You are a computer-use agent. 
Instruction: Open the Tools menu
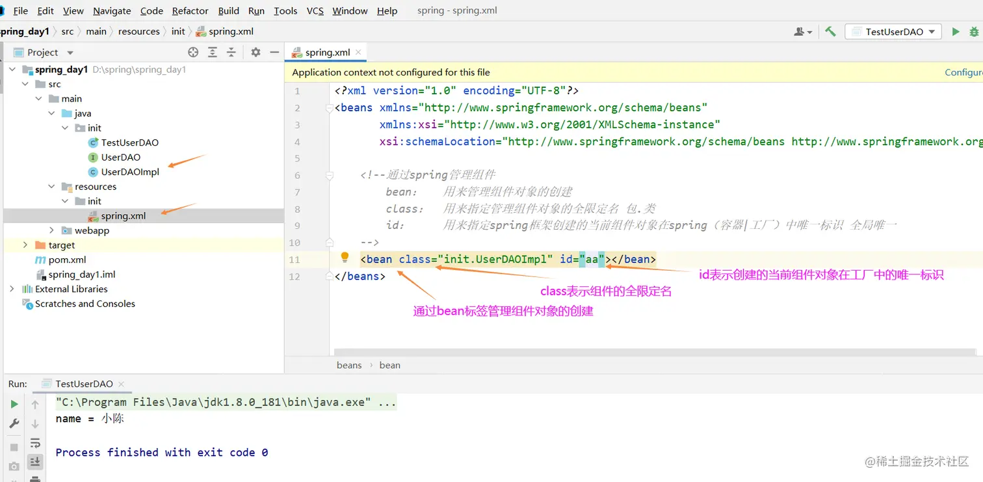pyautogui.click(x=285, y=10)
